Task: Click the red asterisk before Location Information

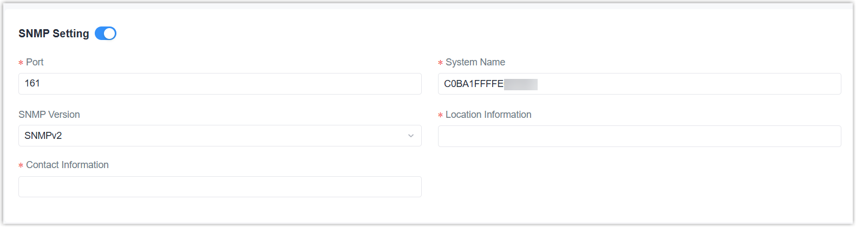Action: coord(441,115)
